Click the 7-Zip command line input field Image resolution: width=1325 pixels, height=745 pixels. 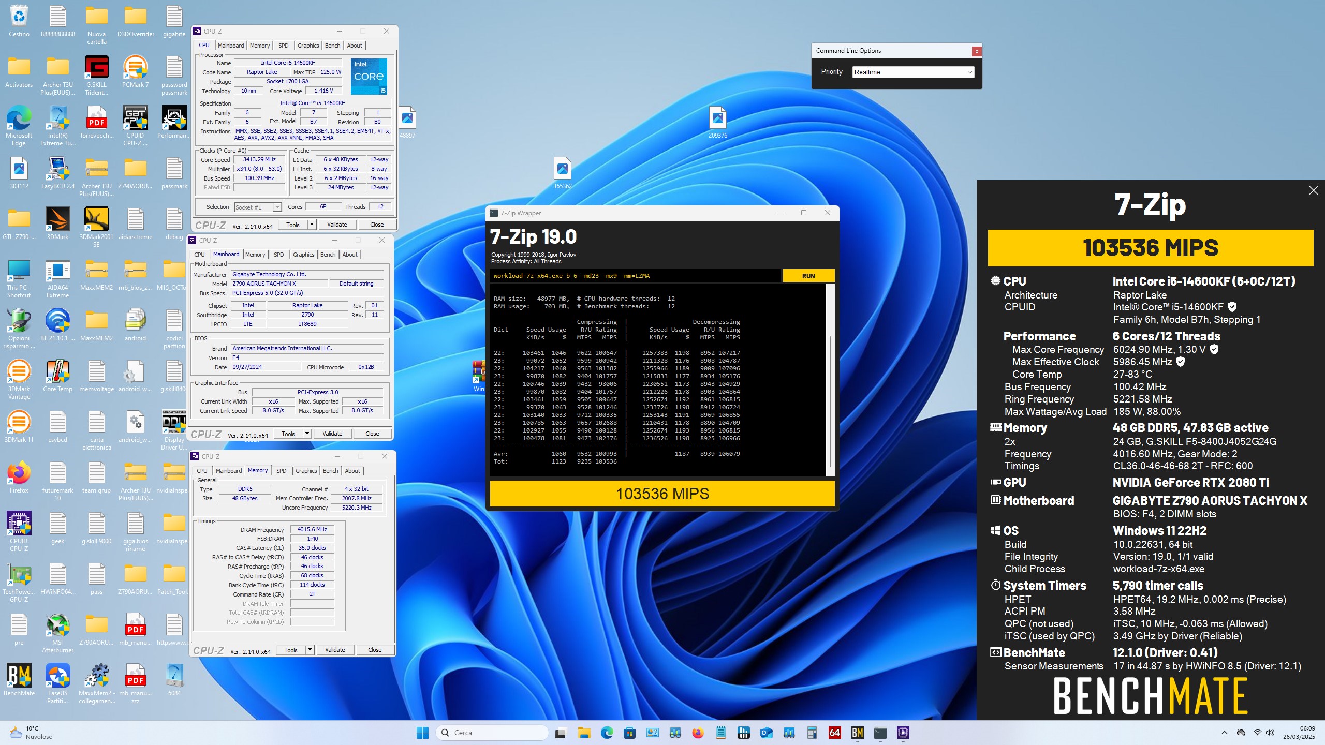click(x=636, y=276)
